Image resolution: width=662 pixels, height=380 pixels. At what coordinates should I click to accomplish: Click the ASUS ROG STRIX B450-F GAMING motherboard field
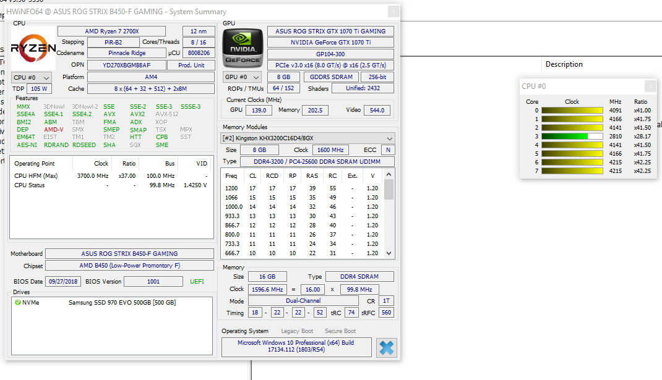click(x=129, y=254)
